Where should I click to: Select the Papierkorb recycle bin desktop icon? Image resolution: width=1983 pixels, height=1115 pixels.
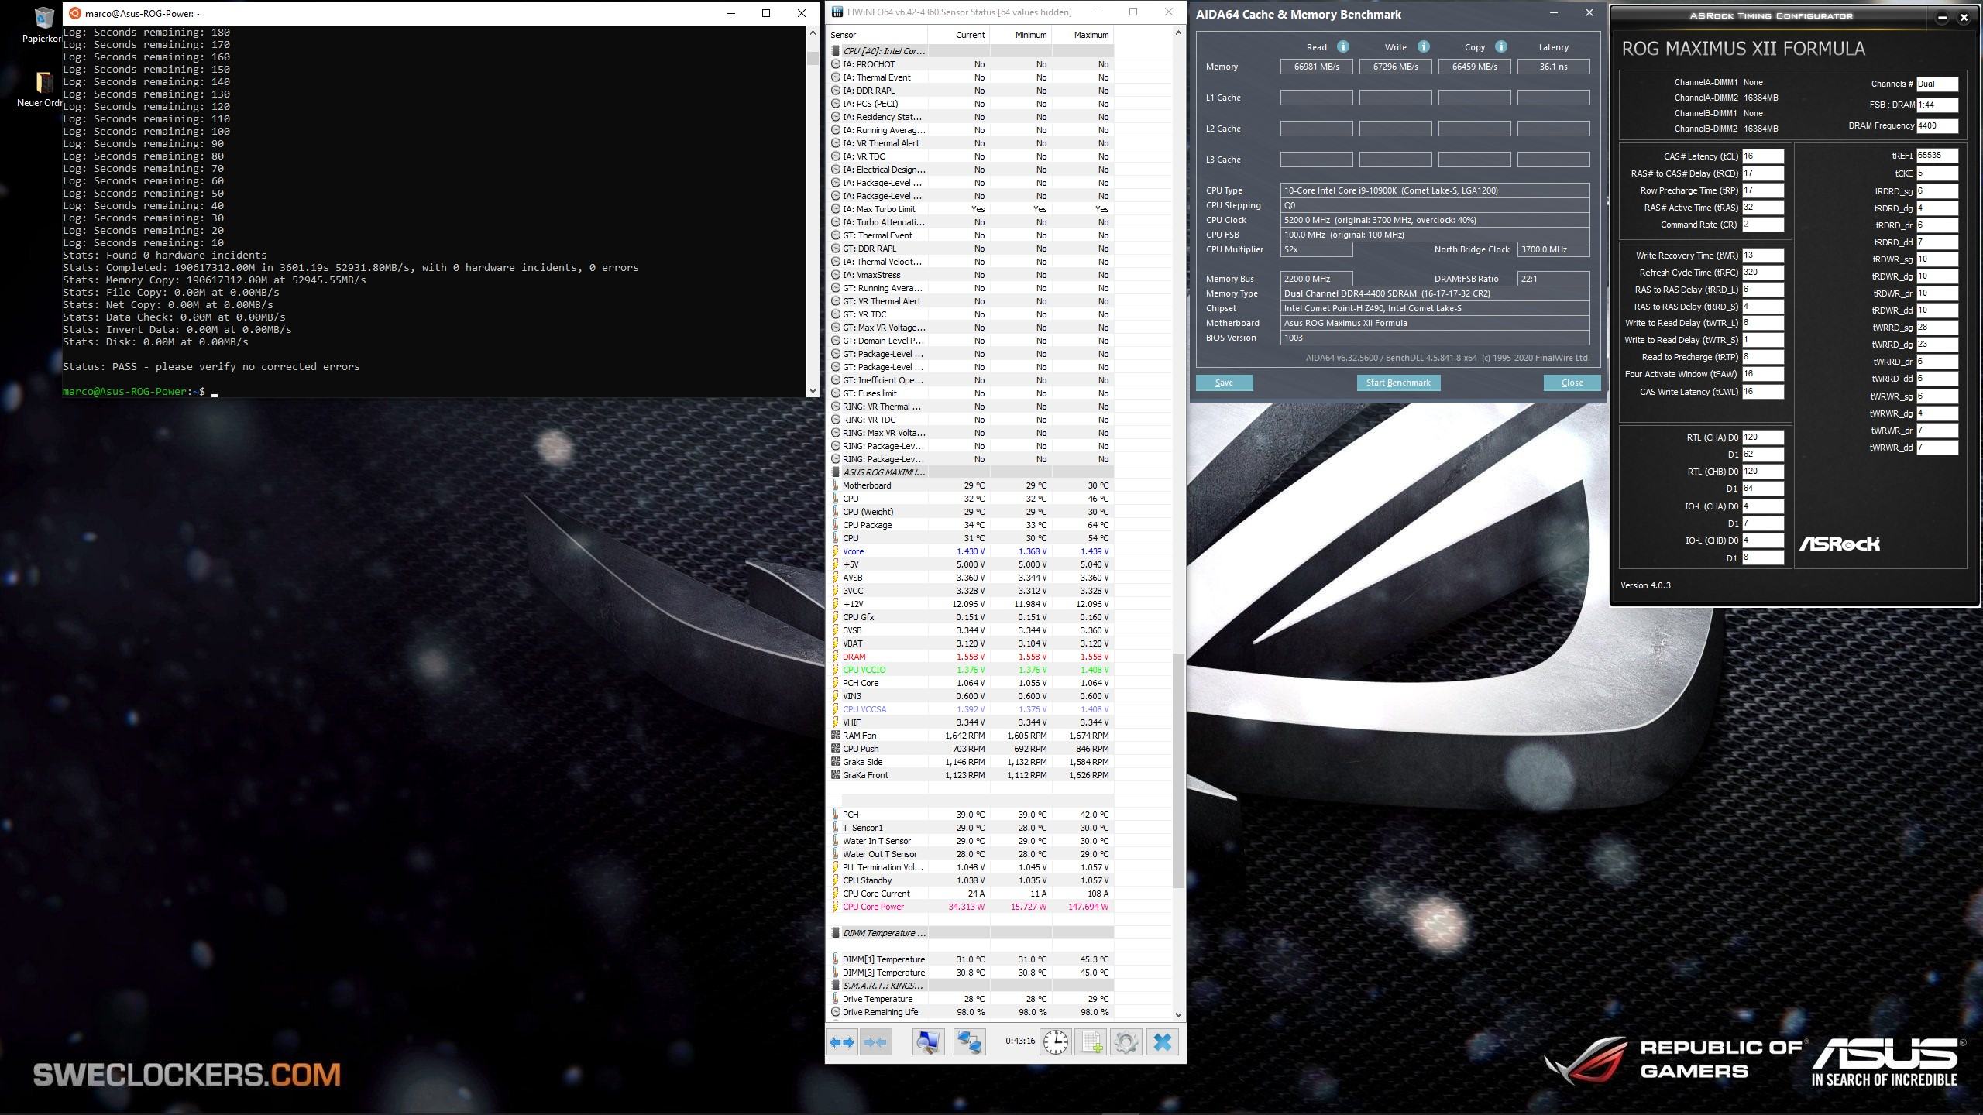click(x=43, y=23)
